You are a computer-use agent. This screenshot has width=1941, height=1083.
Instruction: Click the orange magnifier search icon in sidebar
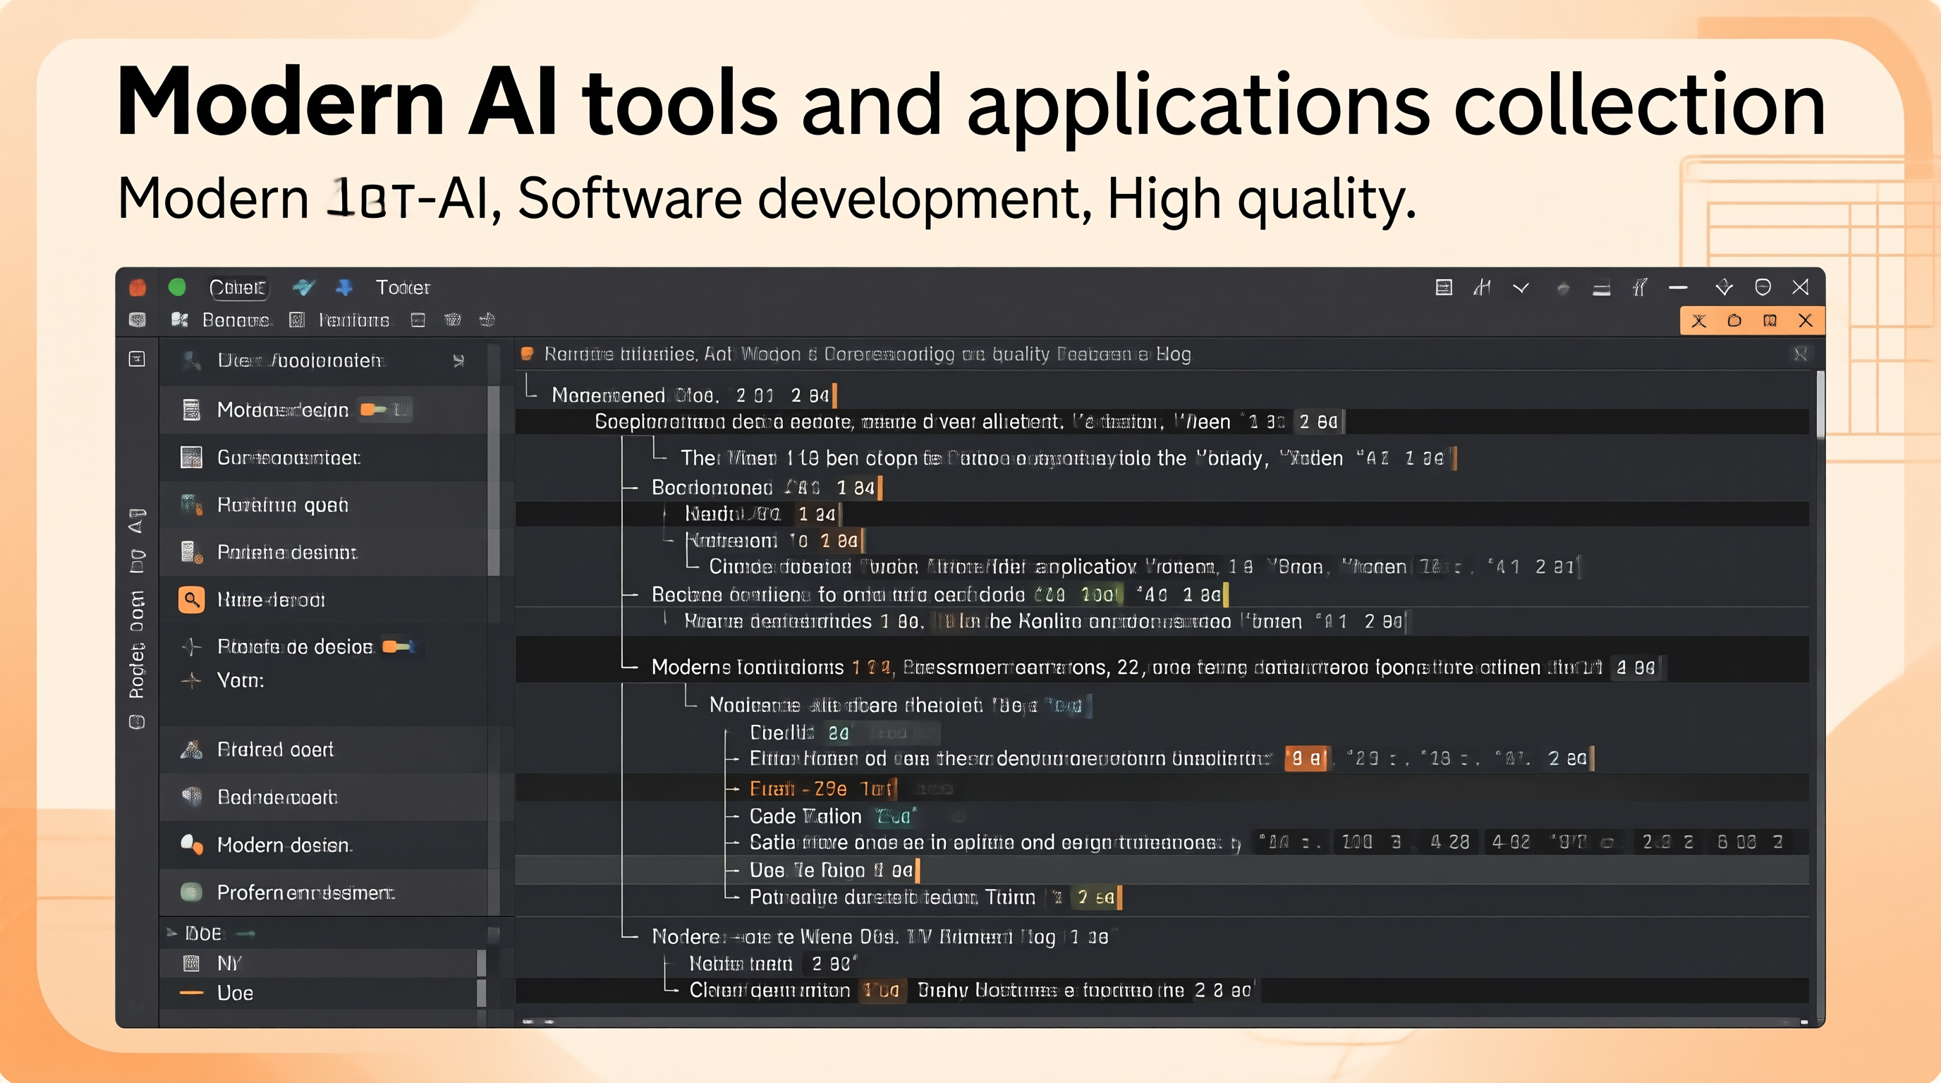click(x=191, y=599)
